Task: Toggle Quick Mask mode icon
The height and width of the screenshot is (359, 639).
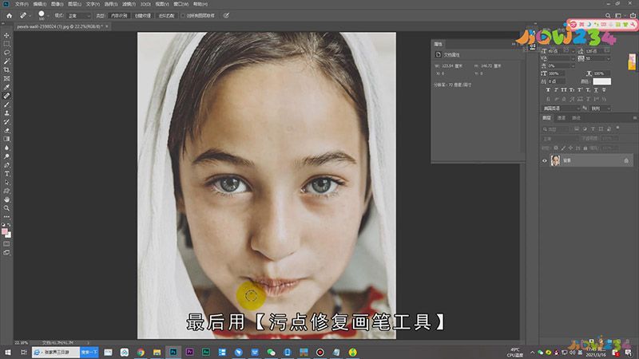Action: tap(6, 244)
